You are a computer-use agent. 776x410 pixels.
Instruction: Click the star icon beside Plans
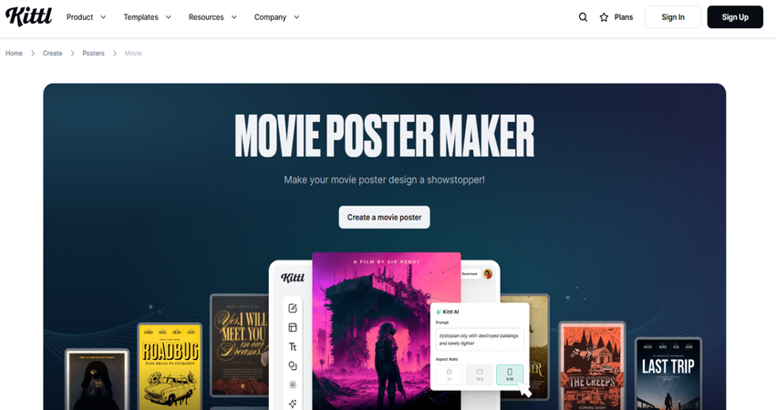pyautogui.click(x=604, y=17)
